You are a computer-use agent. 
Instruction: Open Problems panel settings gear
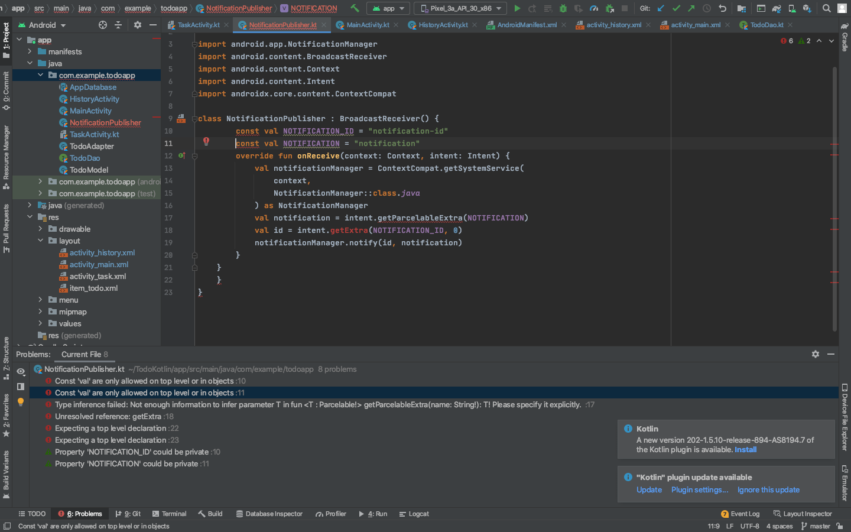pos(815,354)
